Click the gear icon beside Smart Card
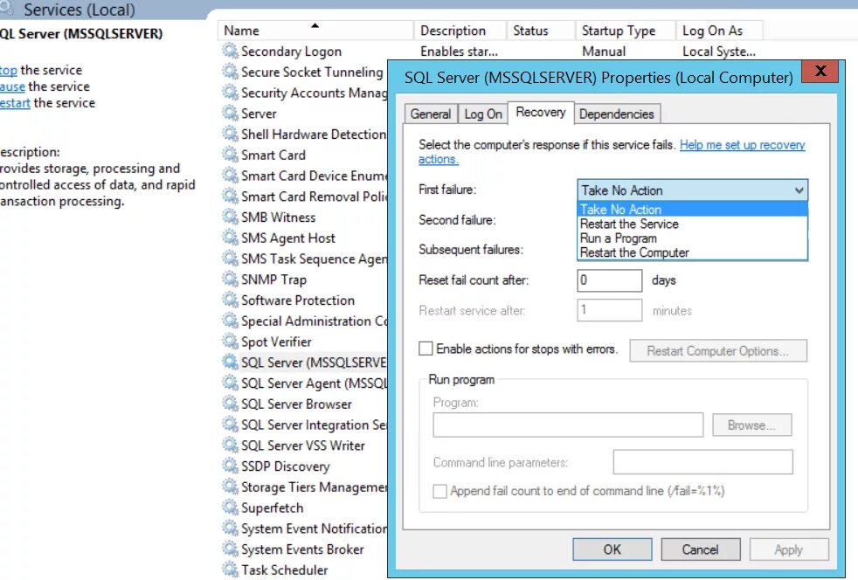 click(230, 155)
